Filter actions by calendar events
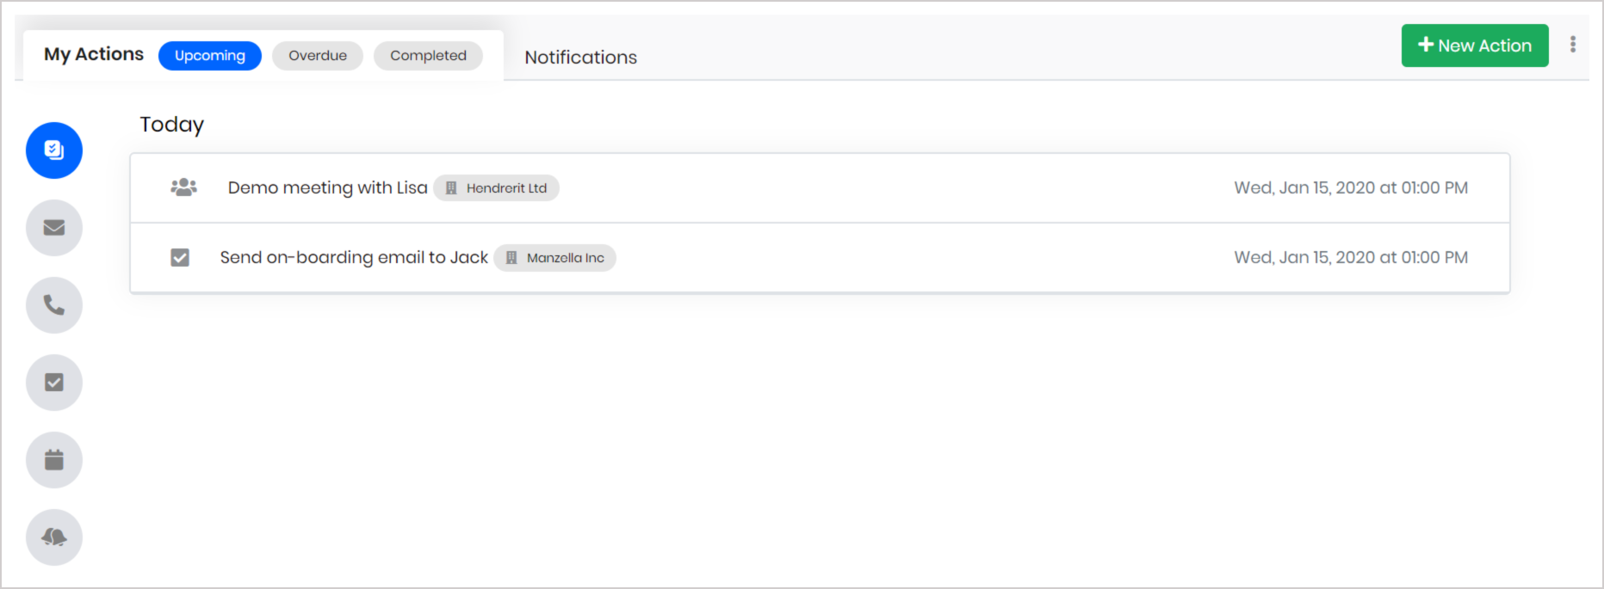The image size is (1604, 589). [53, 459]
